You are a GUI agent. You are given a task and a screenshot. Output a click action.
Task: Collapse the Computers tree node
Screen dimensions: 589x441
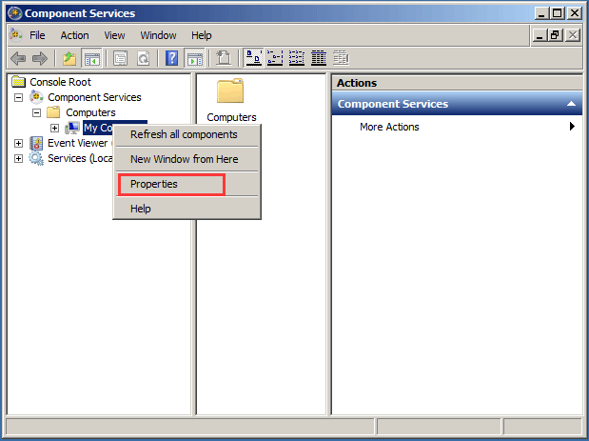click(36, 112)
